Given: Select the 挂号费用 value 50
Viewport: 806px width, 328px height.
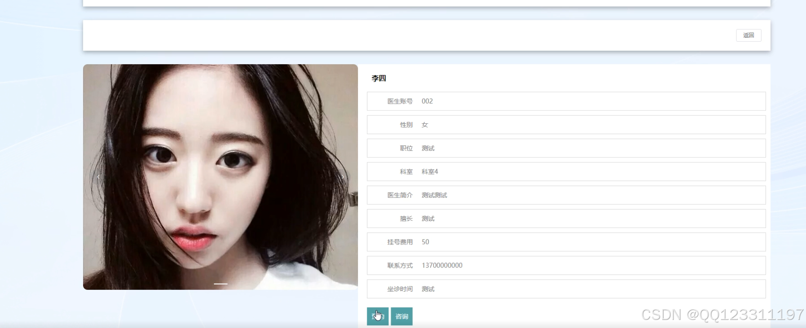Looking at the screenshot, I should pyautogui.click(x=425, y=242).
